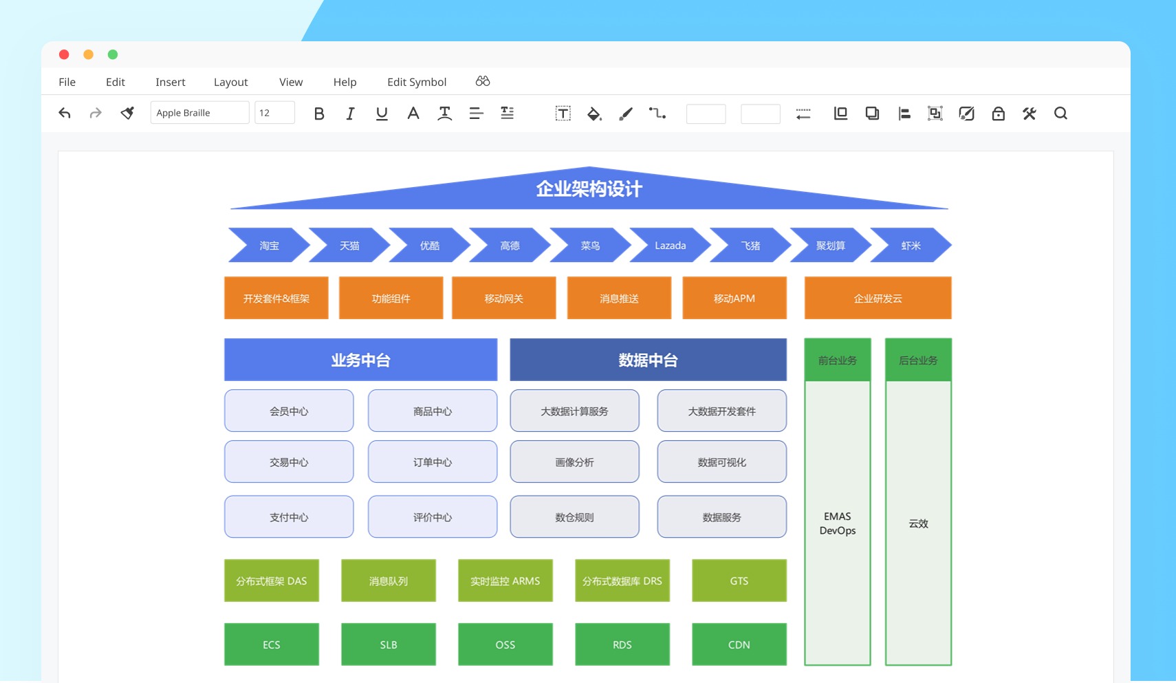
Task: Toggle Bold formatting
Action: pos(319,113)
